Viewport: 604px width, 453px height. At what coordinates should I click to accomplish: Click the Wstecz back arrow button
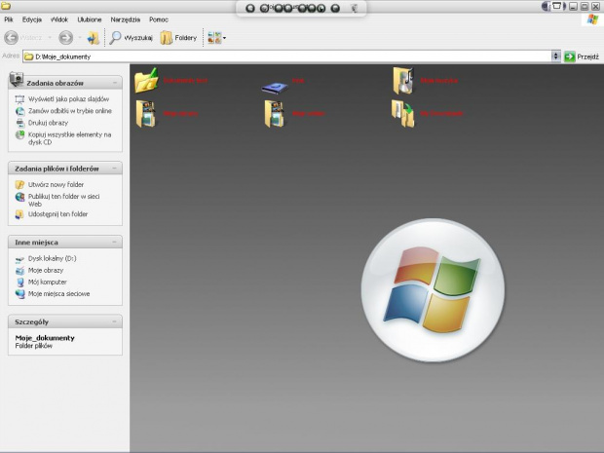[x=11, y=38]
